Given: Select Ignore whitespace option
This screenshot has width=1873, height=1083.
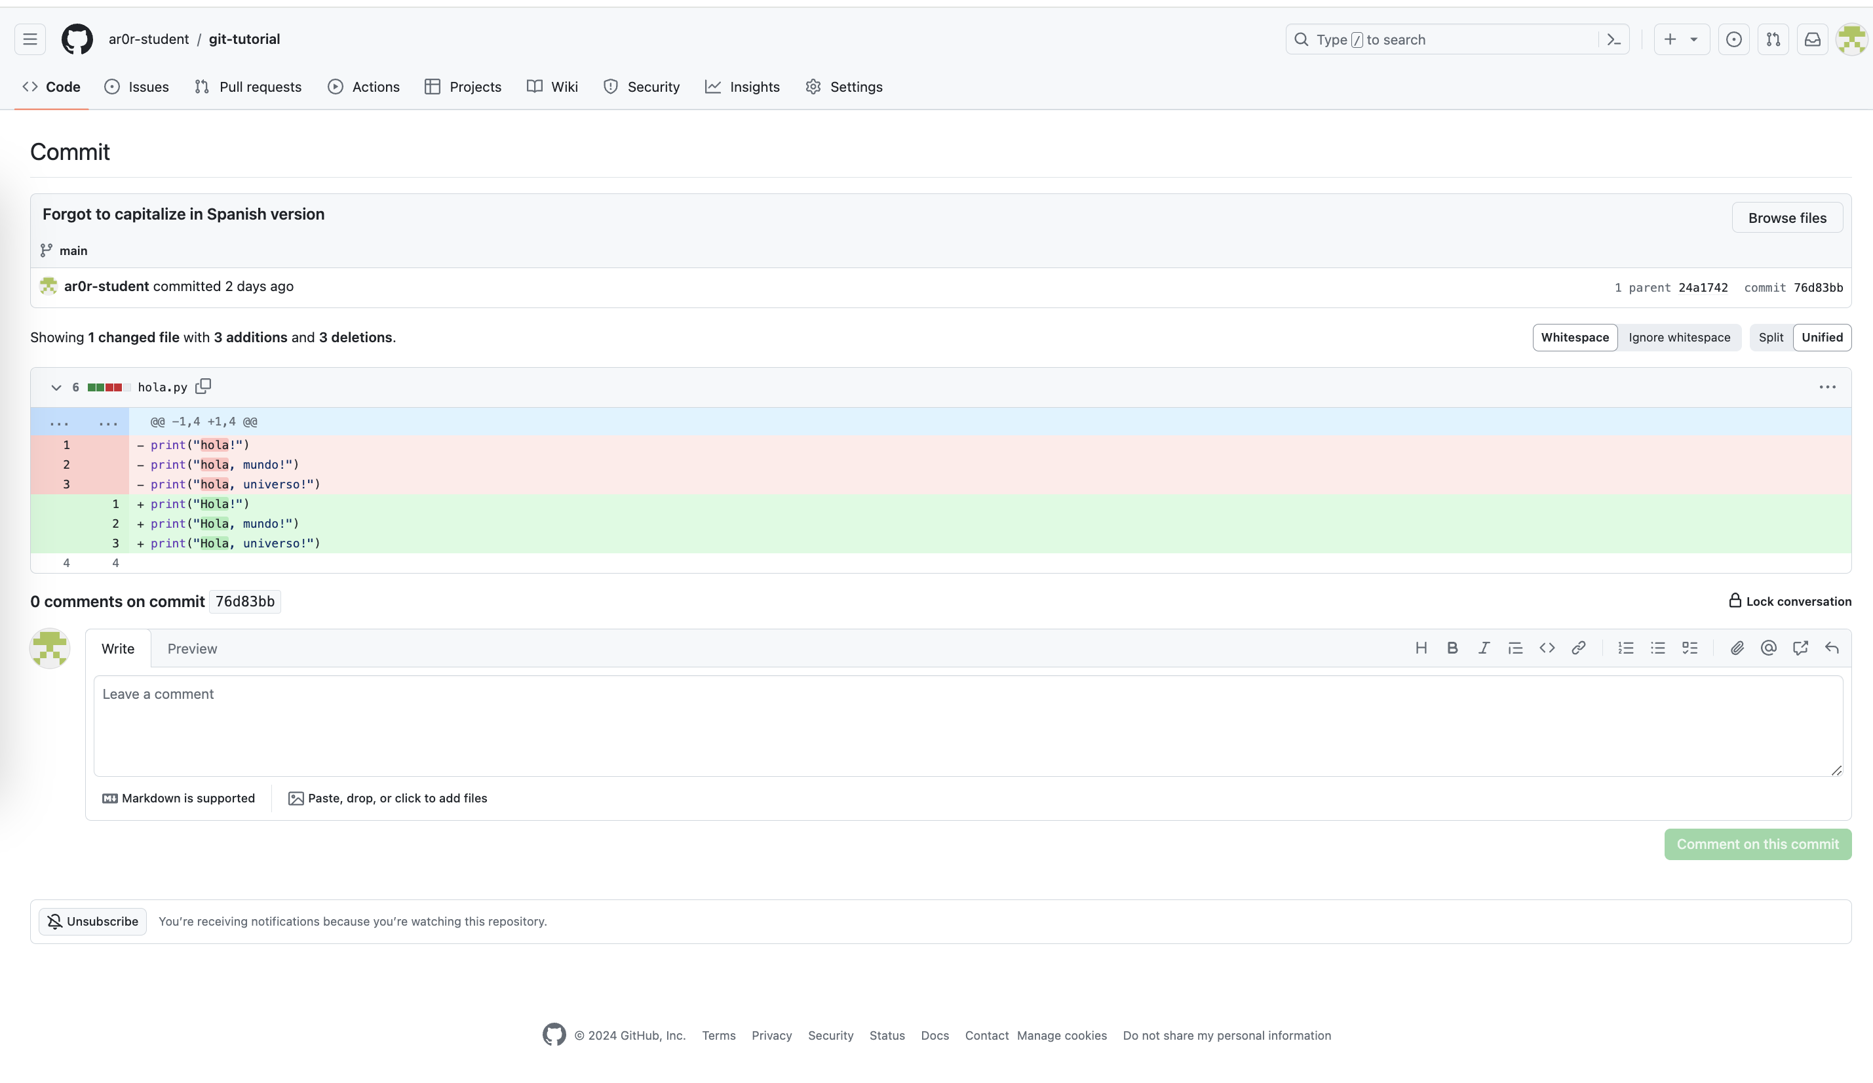Looking at the screenshot, I should coord(1679,338).
